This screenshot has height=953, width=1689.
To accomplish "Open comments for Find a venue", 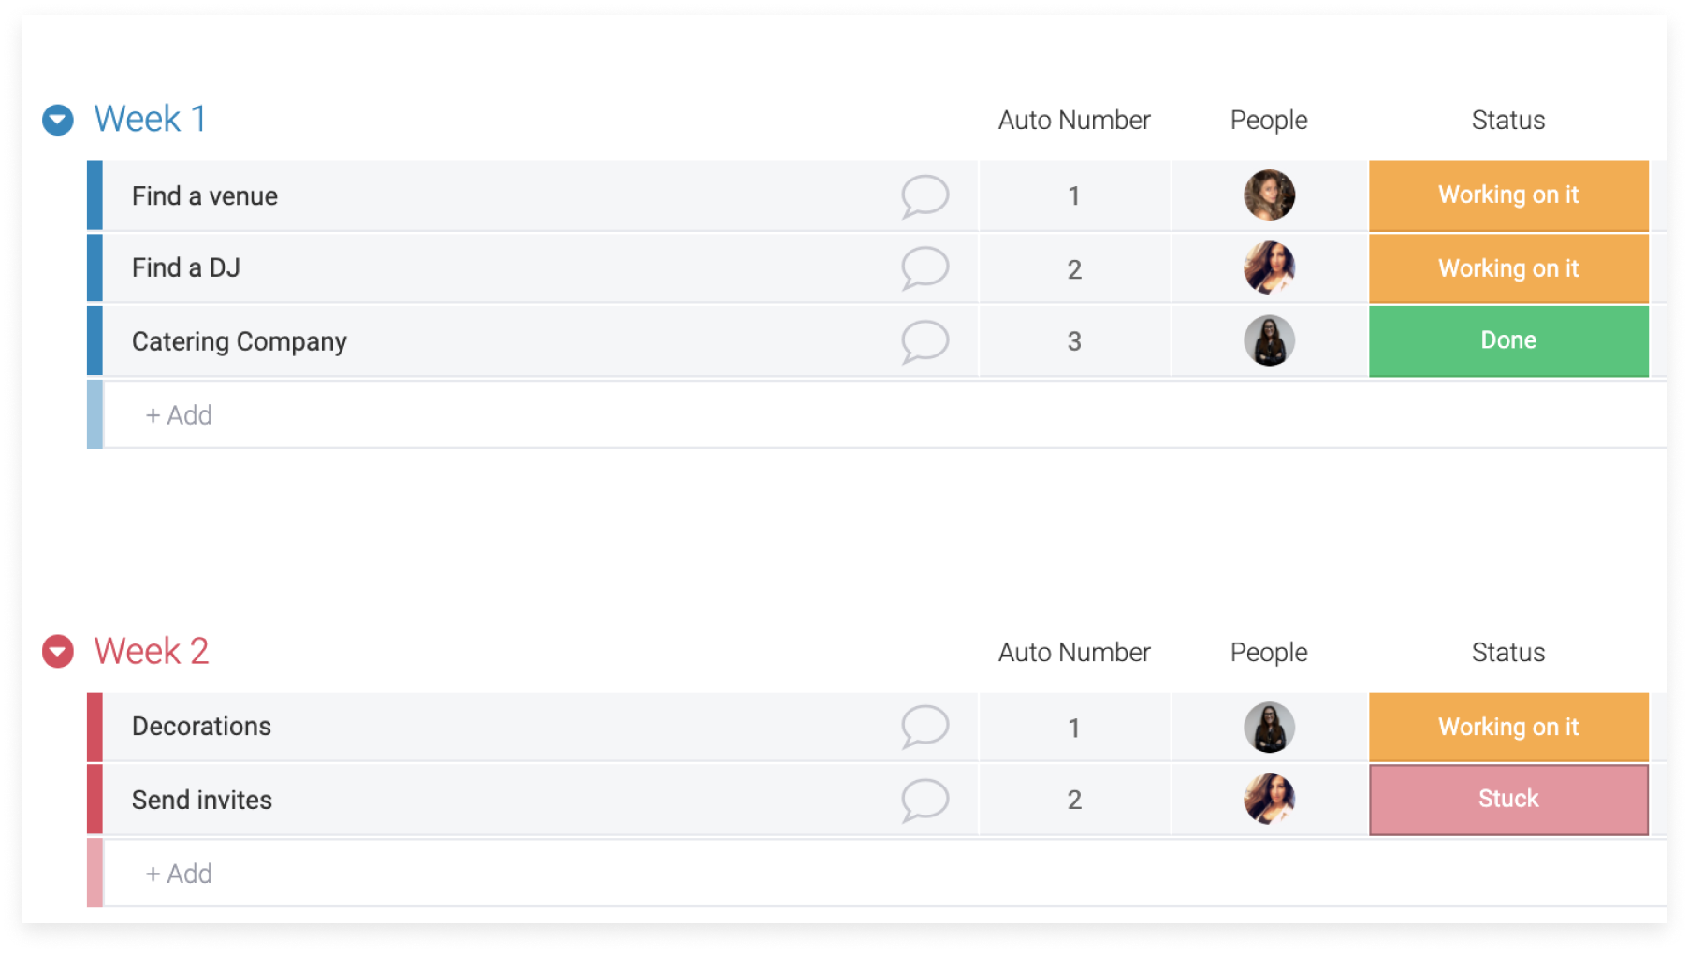I will pyautogui.click(x=925, y=196).
